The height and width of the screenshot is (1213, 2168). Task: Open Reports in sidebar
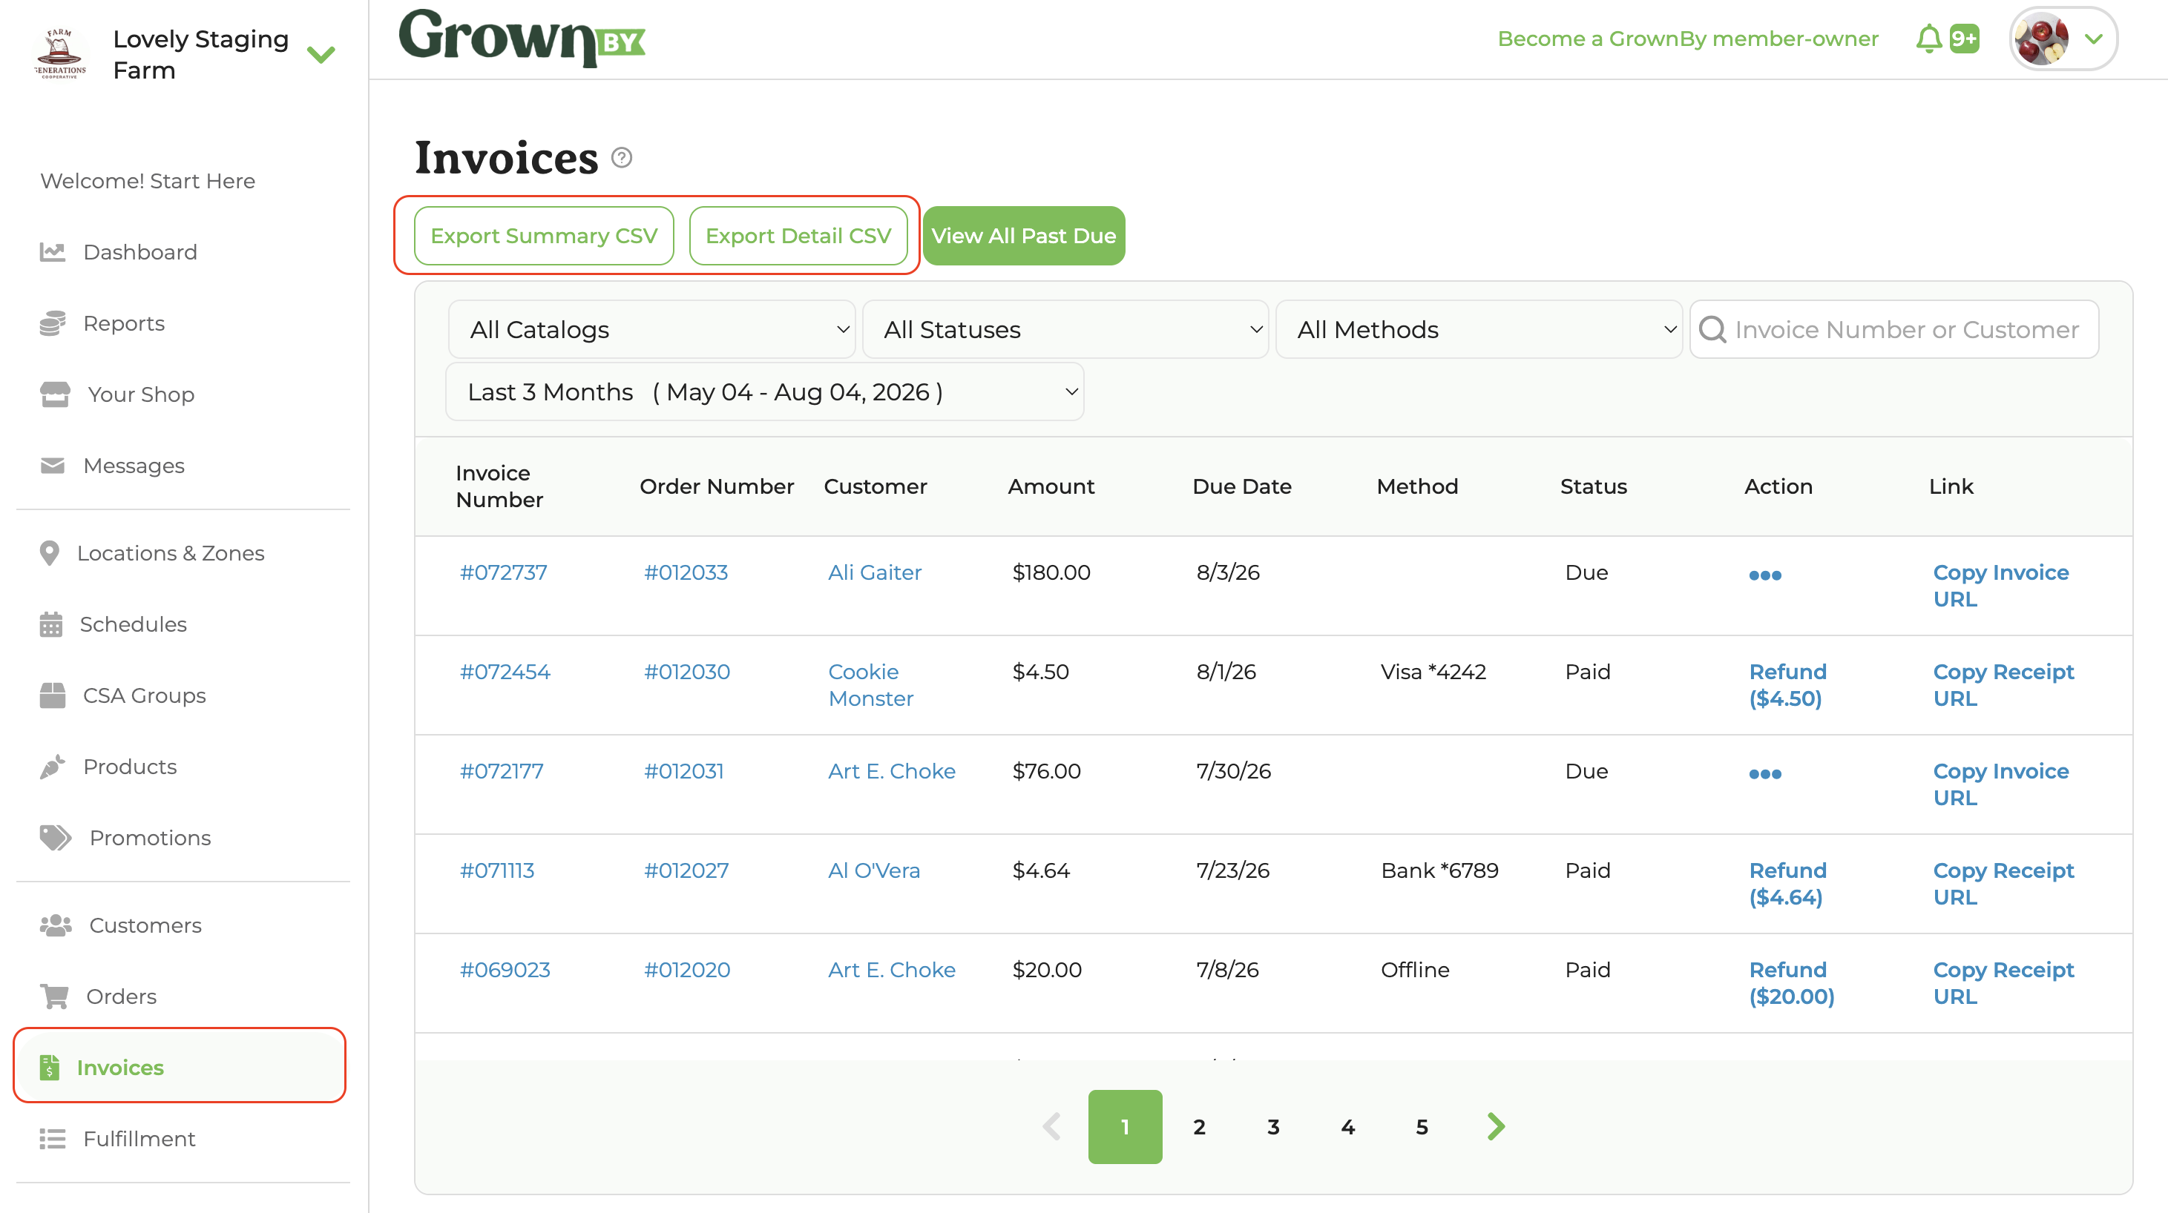124,323
